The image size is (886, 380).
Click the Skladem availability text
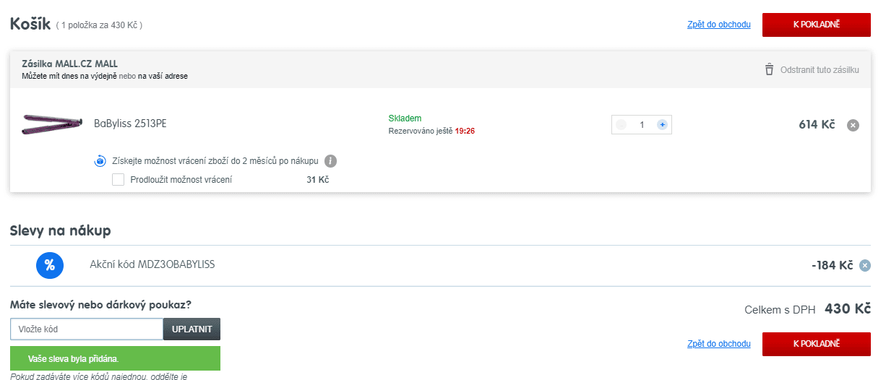405,118
